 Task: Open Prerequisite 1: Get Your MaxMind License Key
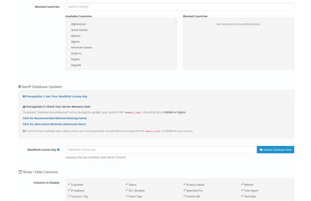click(x=56, y=97)
